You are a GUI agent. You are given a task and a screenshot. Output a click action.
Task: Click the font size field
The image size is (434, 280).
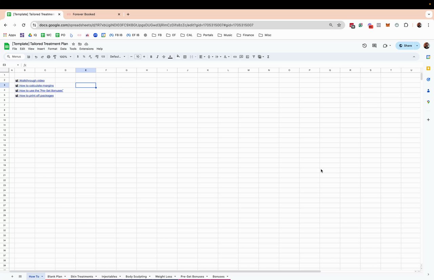click(138, 57)
